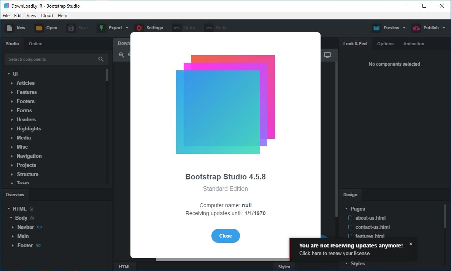
Task: Select the Projects component category
Action: (26, 165)
